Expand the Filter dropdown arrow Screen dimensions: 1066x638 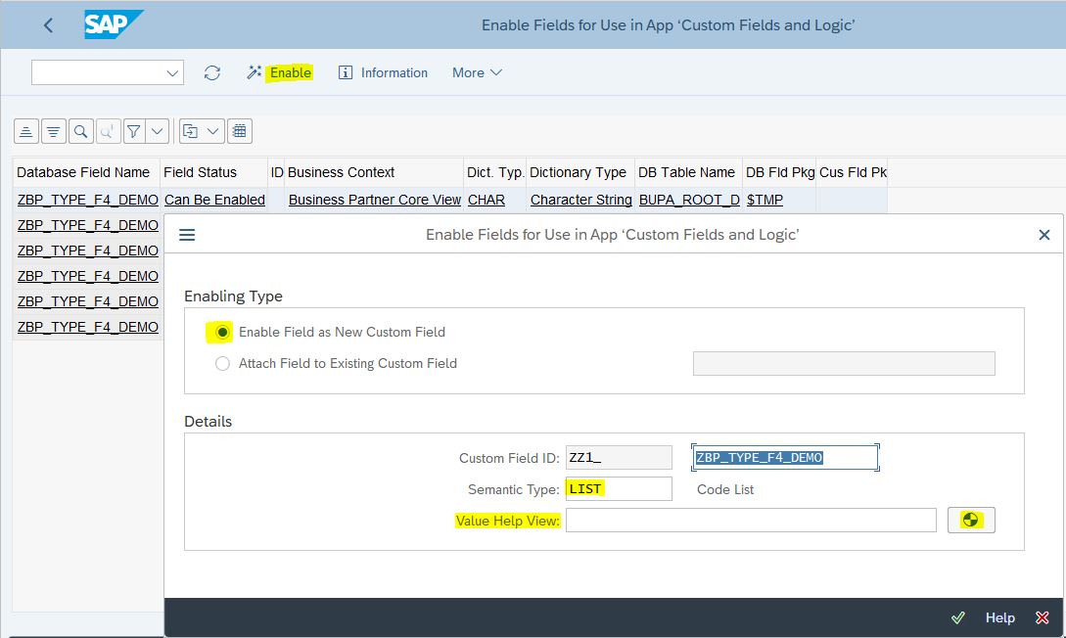tap(156, 130)
